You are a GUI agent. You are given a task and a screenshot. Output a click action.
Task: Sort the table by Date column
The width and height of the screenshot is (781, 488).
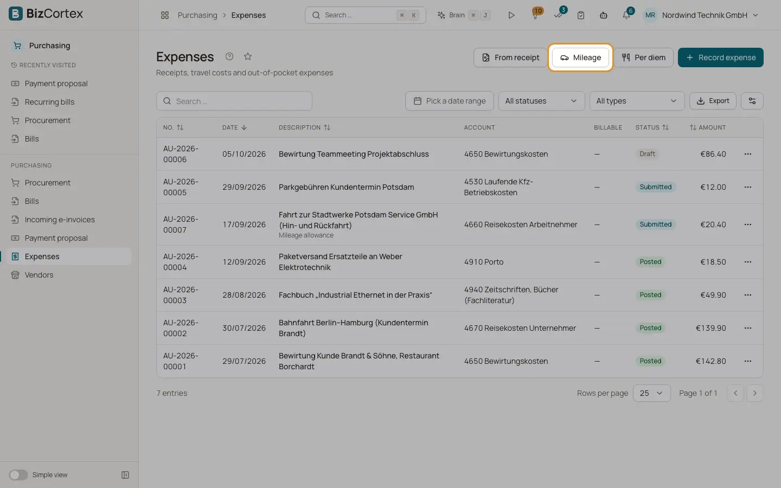234,127
